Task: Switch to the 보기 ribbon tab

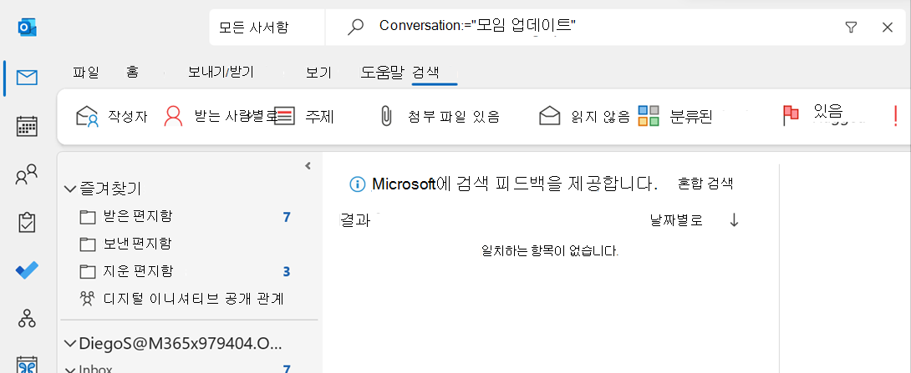Action: point(318,73)
